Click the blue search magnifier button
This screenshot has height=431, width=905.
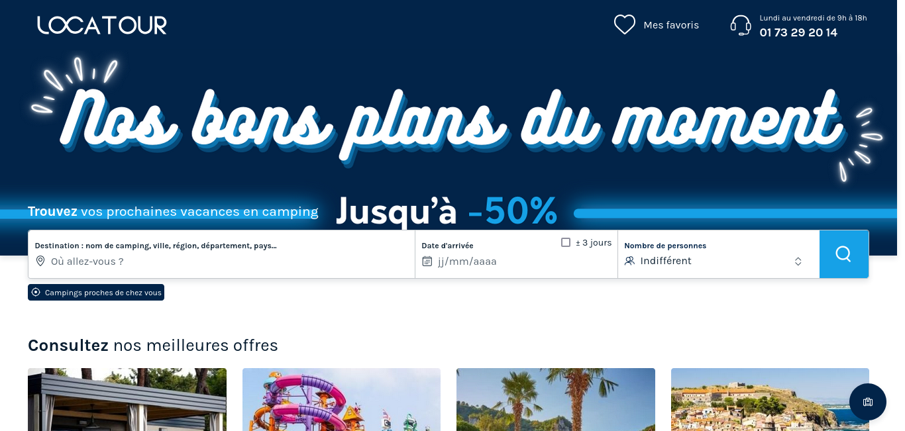click(843, 254)
